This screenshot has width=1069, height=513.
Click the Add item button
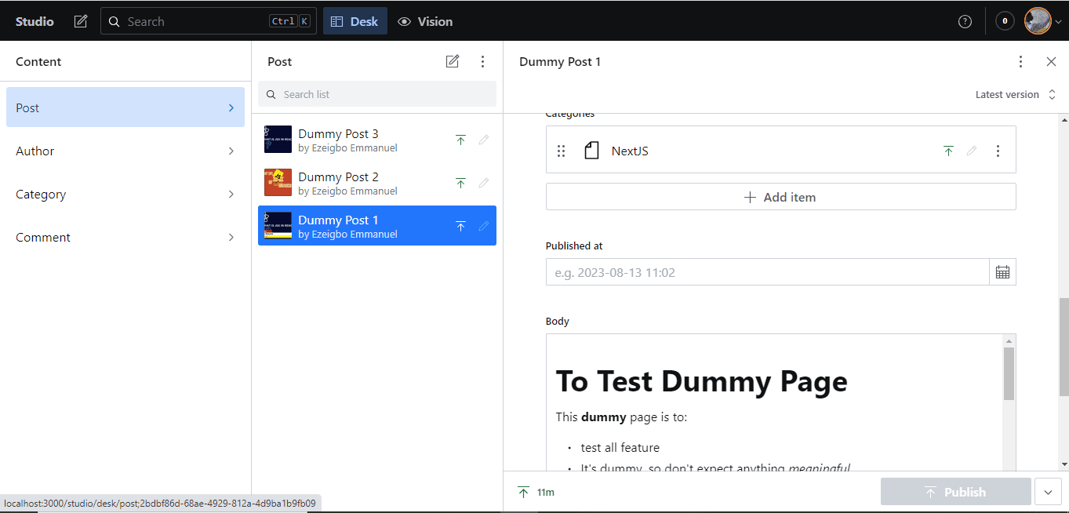(x=780, y=197)
